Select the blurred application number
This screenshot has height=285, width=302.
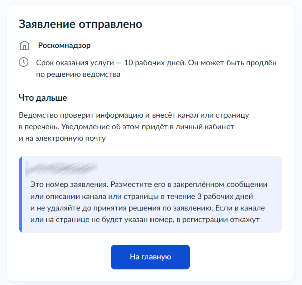pos(61,169)
